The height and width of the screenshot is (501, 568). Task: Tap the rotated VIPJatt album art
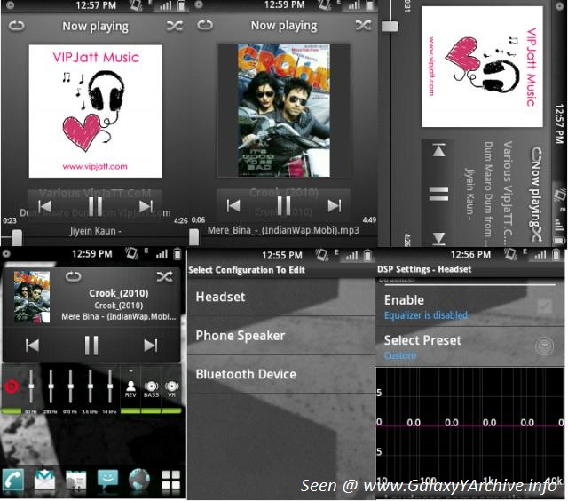point(482,67)
